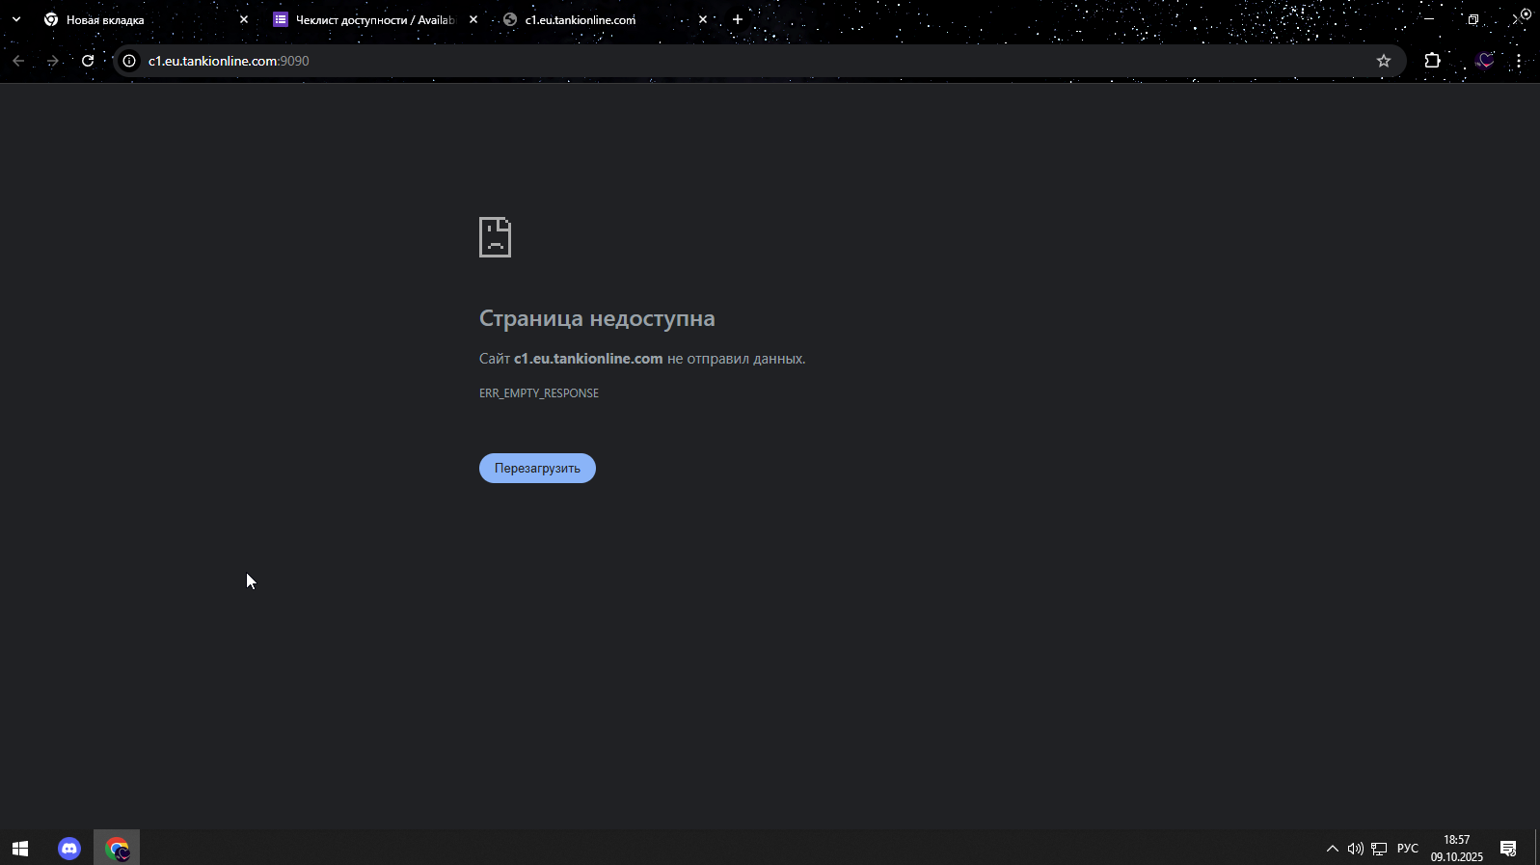Go back with the back arrow

pos(18,61)
